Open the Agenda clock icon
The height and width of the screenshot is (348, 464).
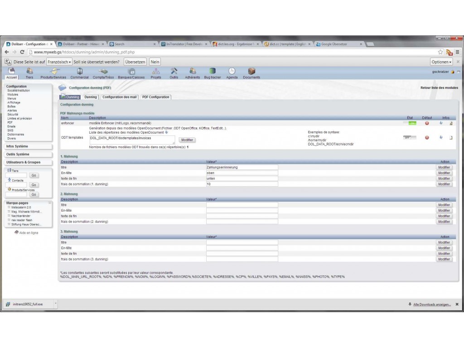[x=232, y=71]
